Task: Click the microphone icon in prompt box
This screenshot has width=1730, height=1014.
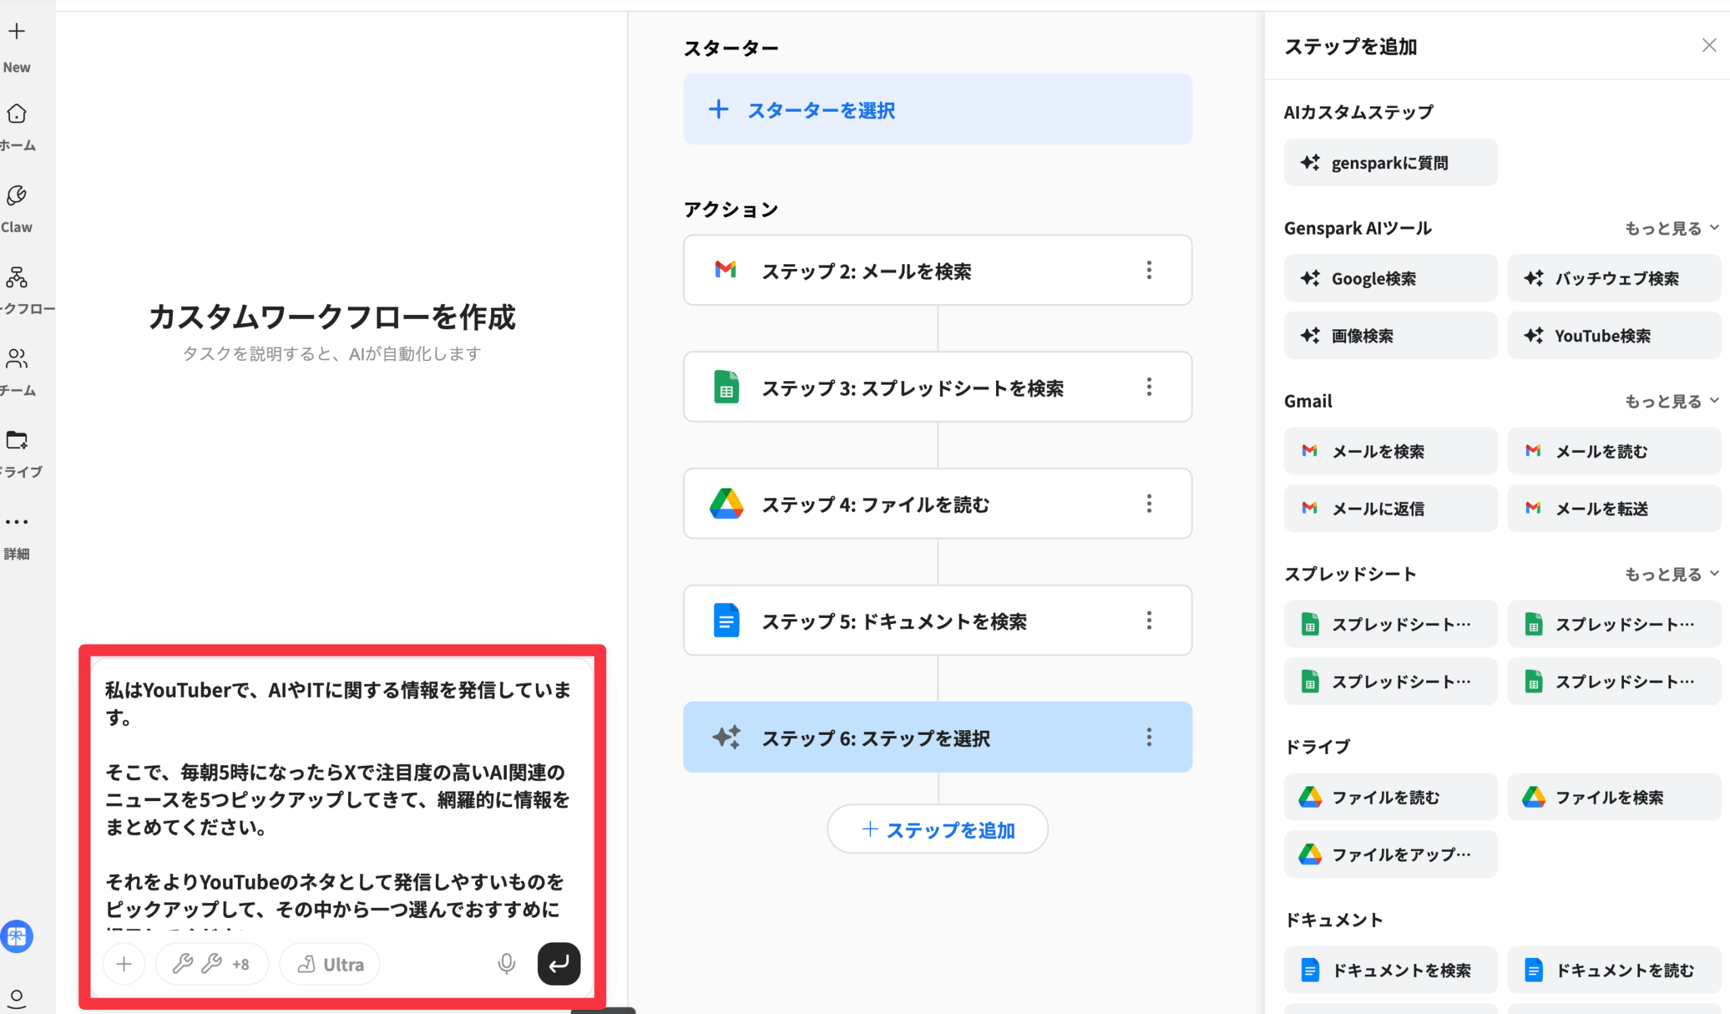Action: click(506, 964)
